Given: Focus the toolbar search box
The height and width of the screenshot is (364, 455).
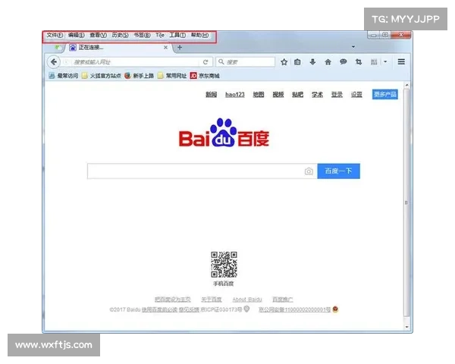Looking at the screenshot, I should (x=245, y=62).
